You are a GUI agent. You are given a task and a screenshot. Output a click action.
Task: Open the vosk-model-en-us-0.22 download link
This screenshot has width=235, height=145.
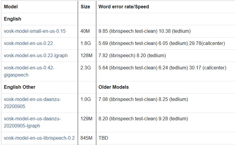(28, 43)
